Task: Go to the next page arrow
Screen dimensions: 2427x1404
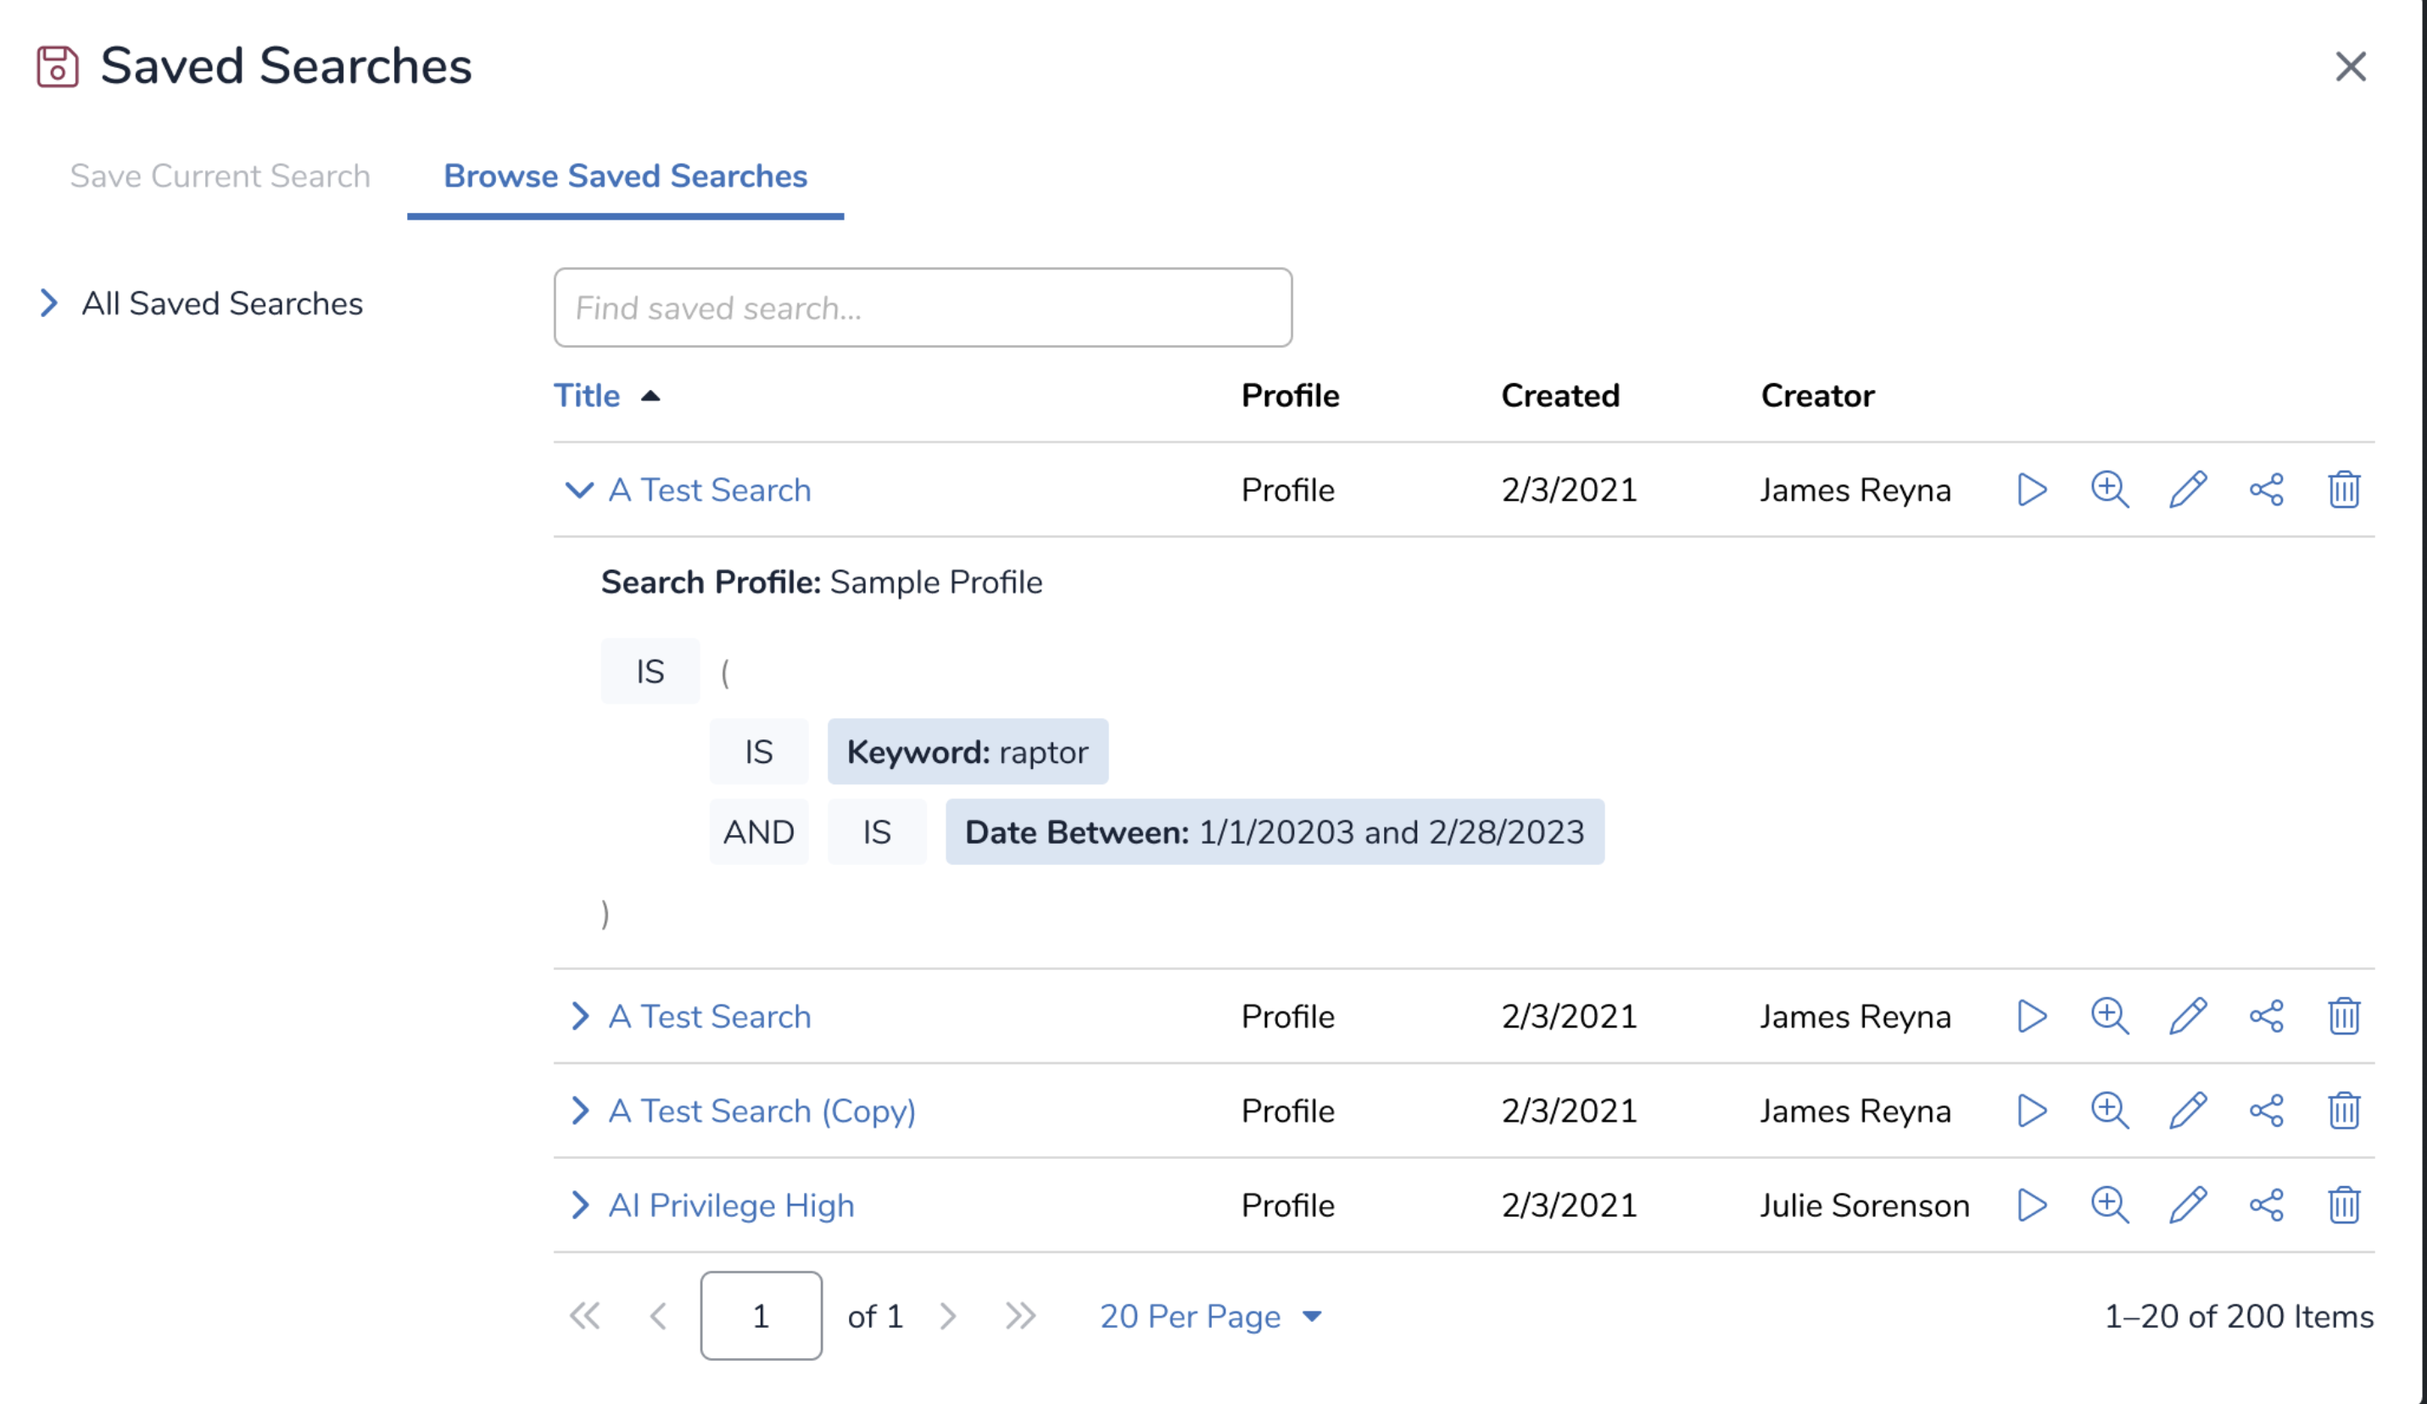Action: [948, 1316]
